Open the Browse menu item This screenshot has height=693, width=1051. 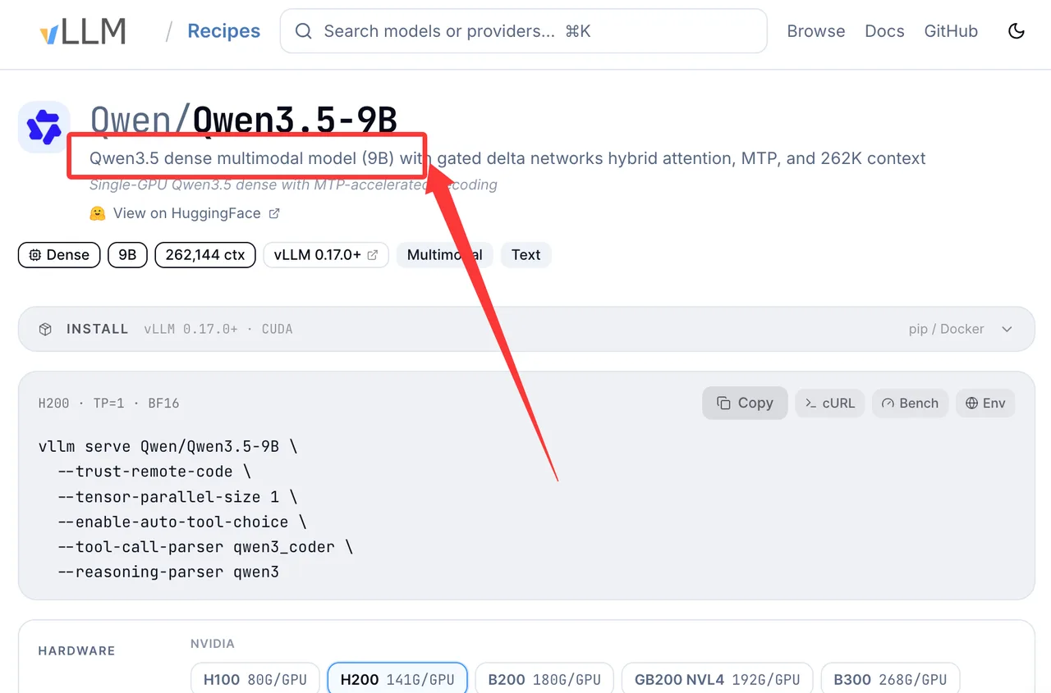[816, 31]
